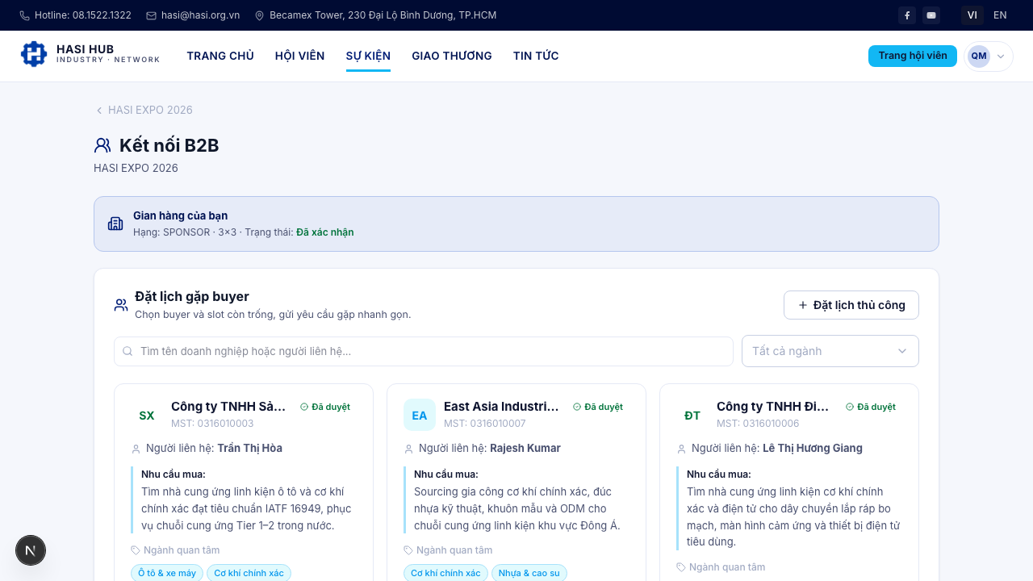Open the SỰ KIỆN menu
This screenshot has height=581, width=1033.
tap(368, 56)
